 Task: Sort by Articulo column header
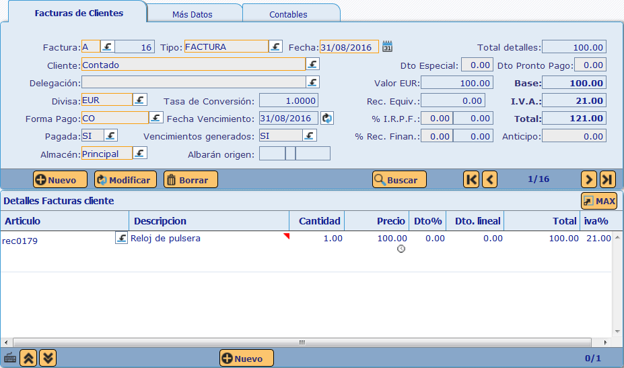pyautogui.click(x=65, y=221)
